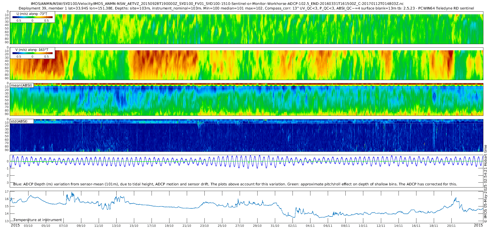Select the 31/10 date on time axis

(x=275, y=226)
